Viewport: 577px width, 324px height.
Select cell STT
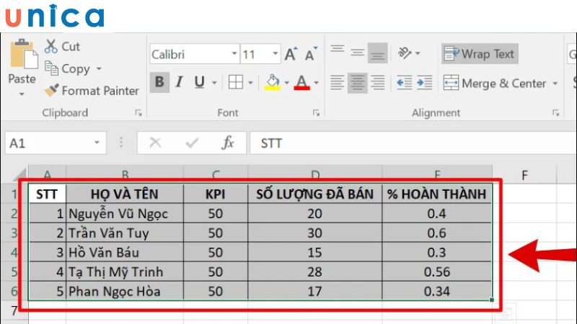(x=47, y=194)
